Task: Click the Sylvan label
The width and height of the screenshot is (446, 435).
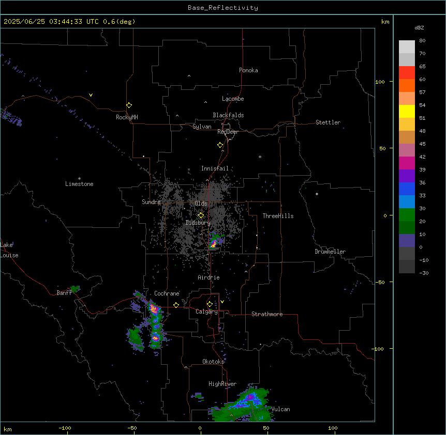Action: (202, 127)
